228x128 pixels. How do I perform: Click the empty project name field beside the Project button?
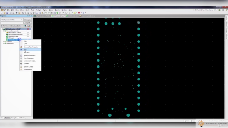click(x=12, y=23)
